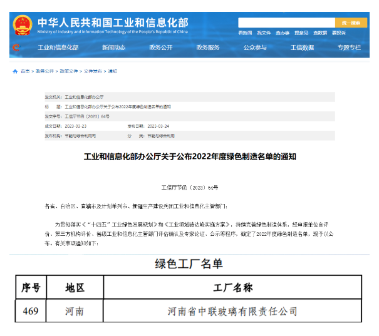
Task: Click the 标题 row in the metadata table
Action: pyautogui.click(x=190, y=107)
